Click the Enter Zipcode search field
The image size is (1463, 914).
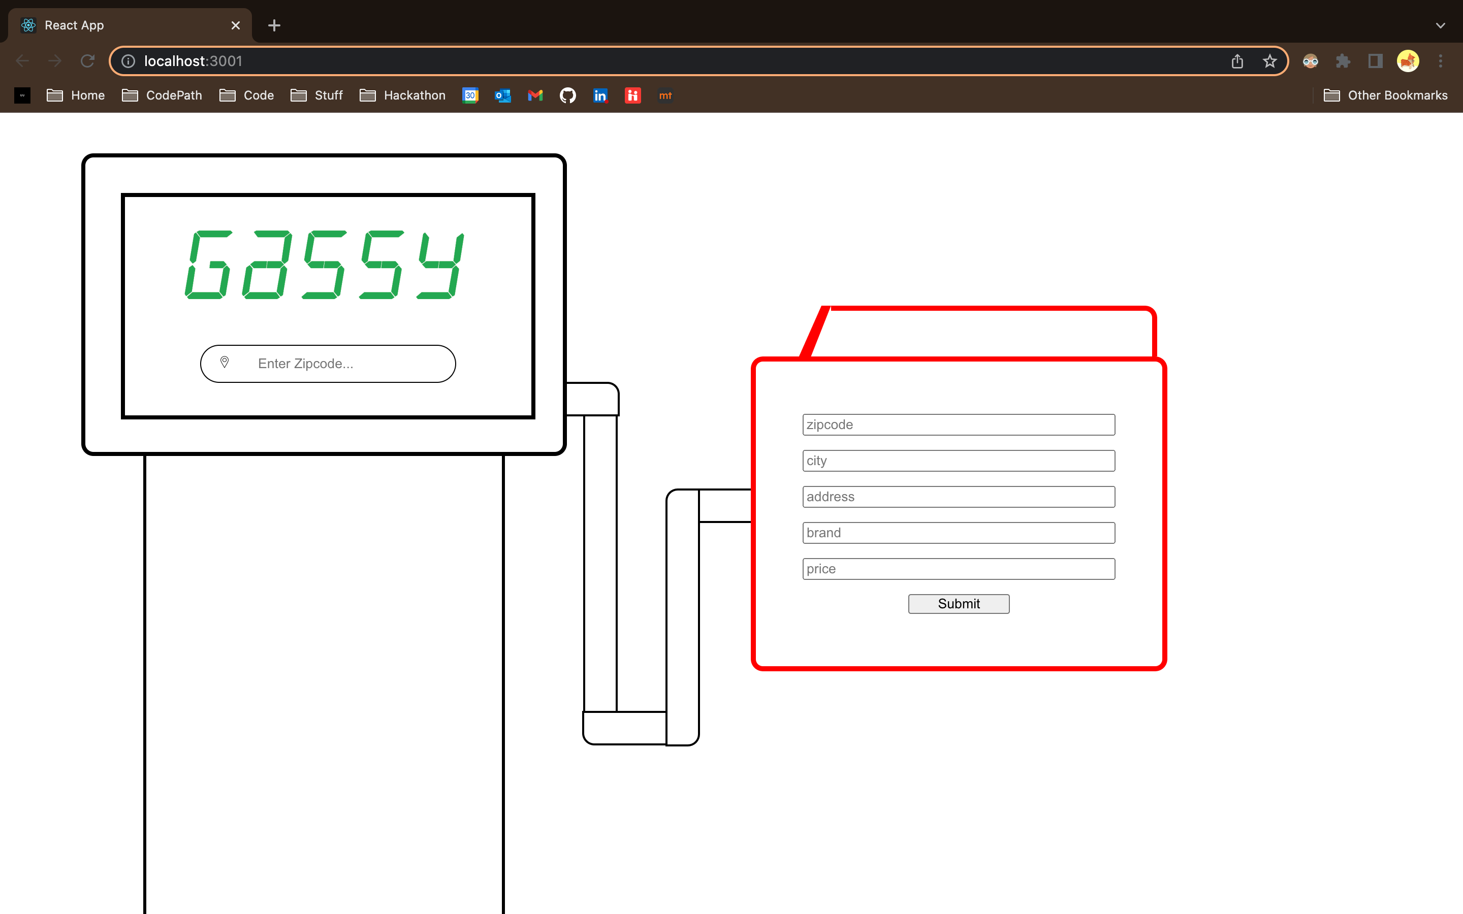[x=338, y=363]
